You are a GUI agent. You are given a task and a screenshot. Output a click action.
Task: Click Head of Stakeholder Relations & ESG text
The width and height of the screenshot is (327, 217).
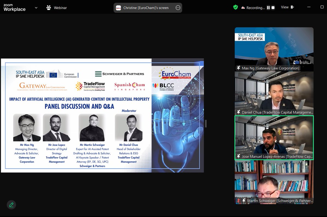[129, 151]
